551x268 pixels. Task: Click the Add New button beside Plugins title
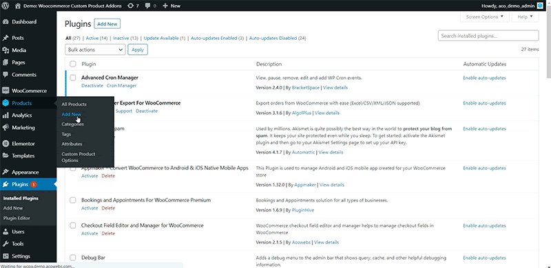pyautogui.click(x=107, y=24)
